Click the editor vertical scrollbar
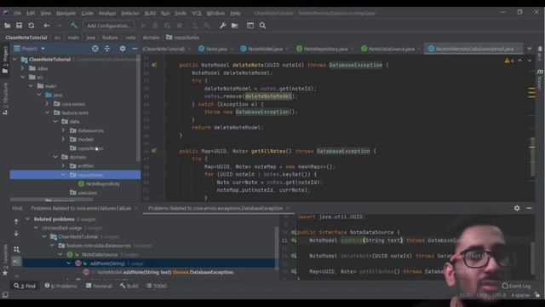Image resolution: width=545 pixels, height=307 pixels. tap(532, 157)
